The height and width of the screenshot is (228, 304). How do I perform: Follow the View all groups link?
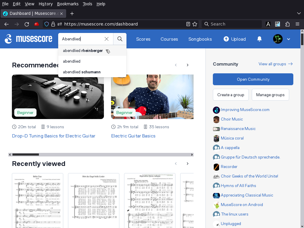275,64
